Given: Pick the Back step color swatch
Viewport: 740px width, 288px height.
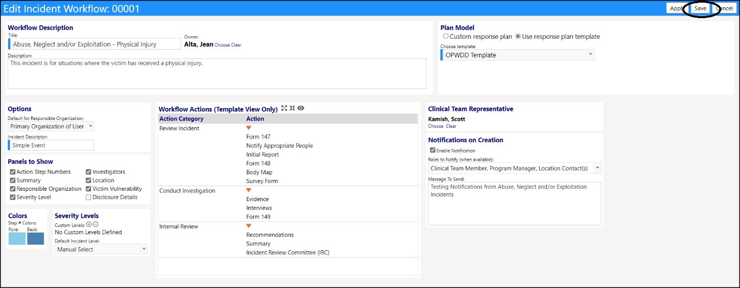Looking at the screenshot, I should [36, 238].
